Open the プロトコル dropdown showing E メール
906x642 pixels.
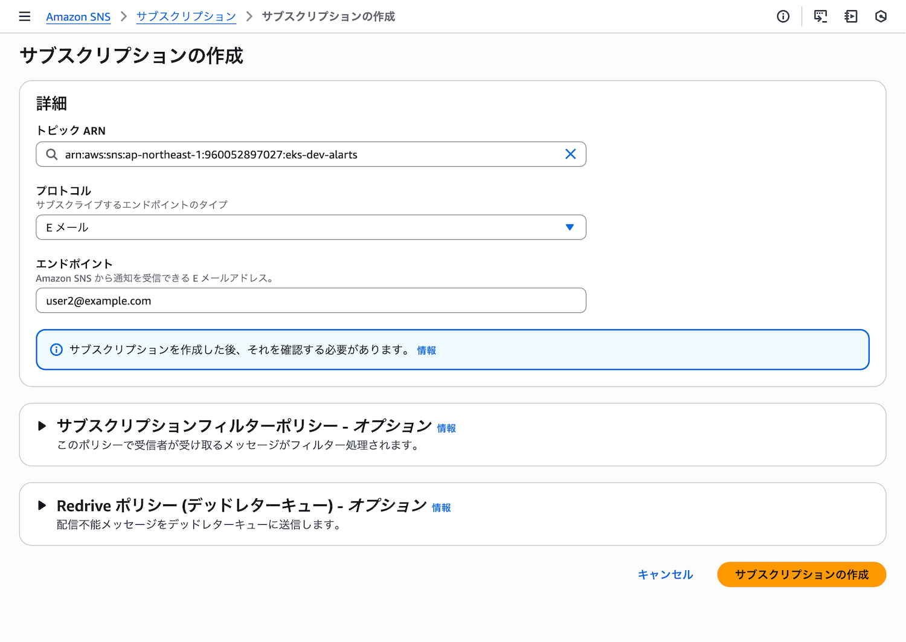click(x=310, y=227)
